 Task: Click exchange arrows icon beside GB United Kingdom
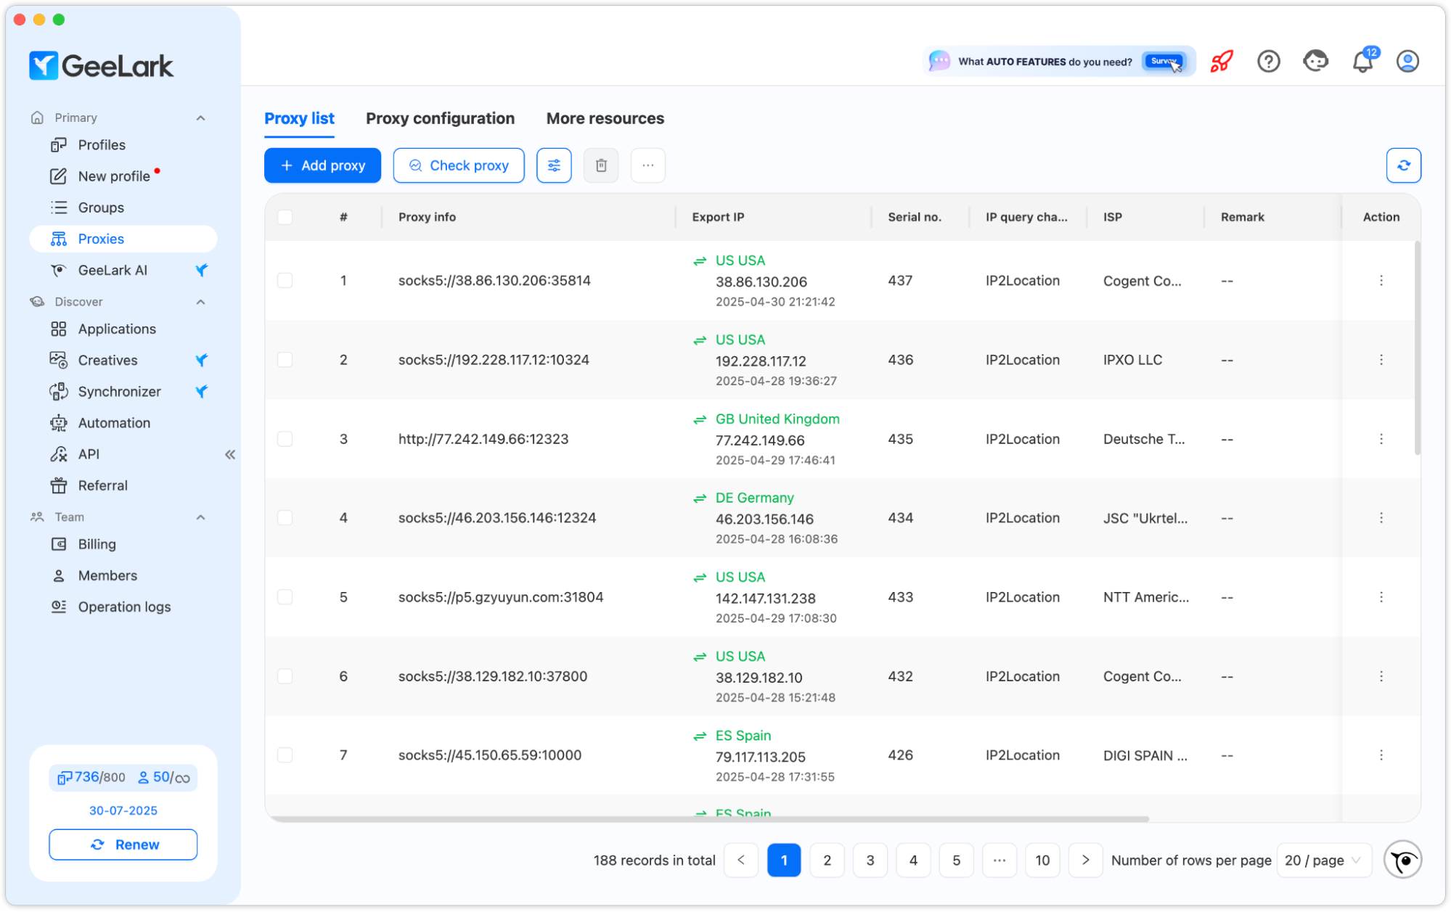click(700, 419)
